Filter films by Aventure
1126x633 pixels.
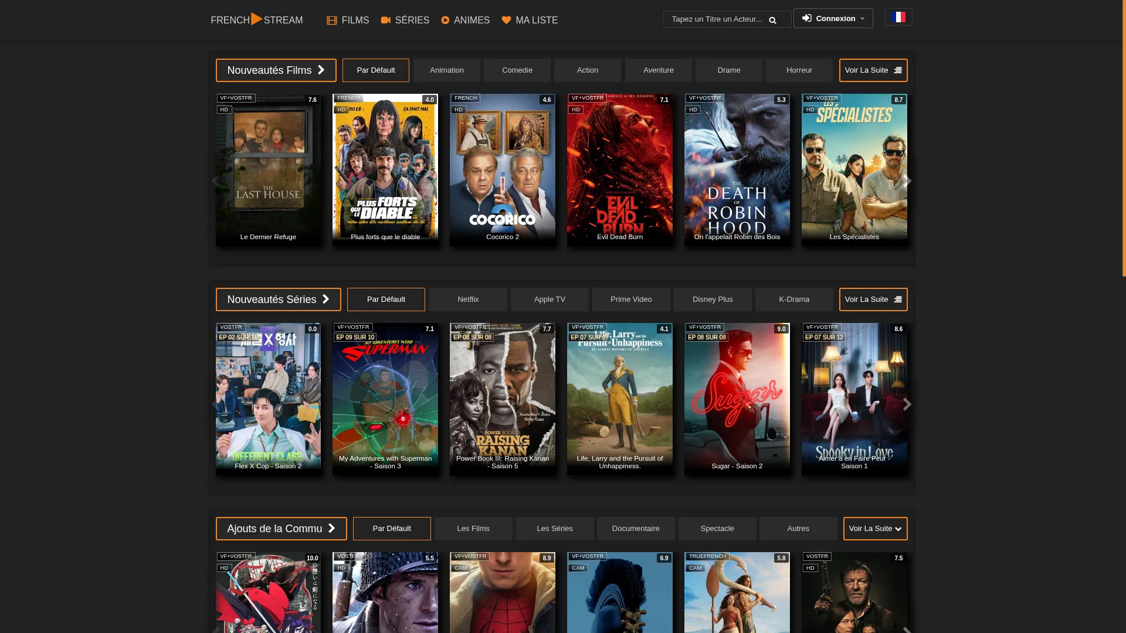pyautogui.click(x=659, y=70)
